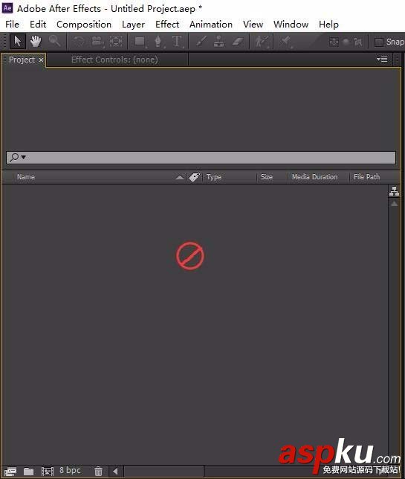Screen dimensions: 405x479
Task: Click the Local Axis Mode icon
Action: (334, 42)
